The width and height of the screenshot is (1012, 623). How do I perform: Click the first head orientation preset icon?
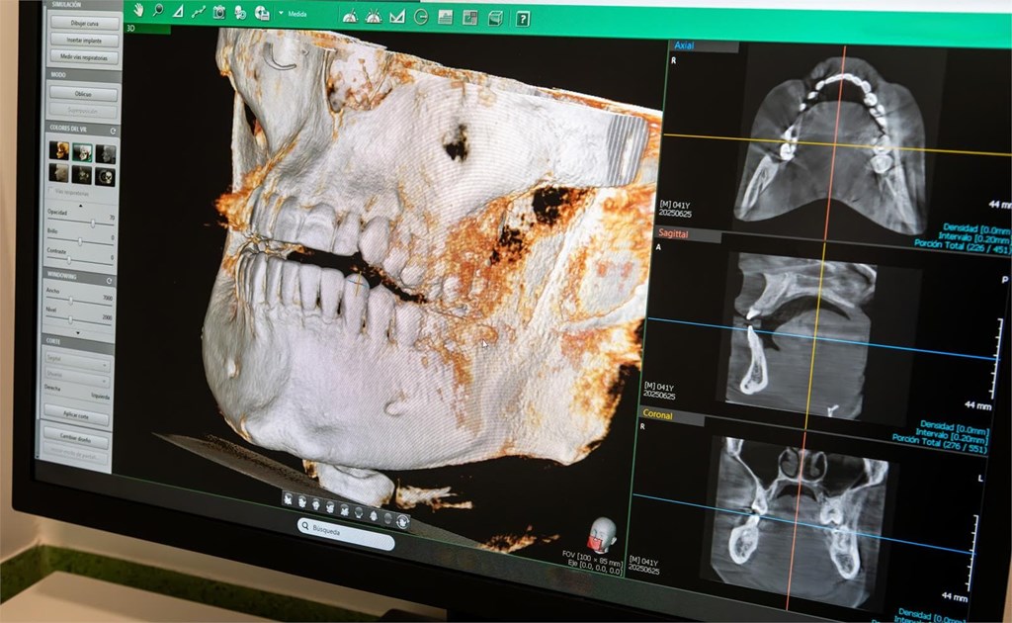point(288,499)
